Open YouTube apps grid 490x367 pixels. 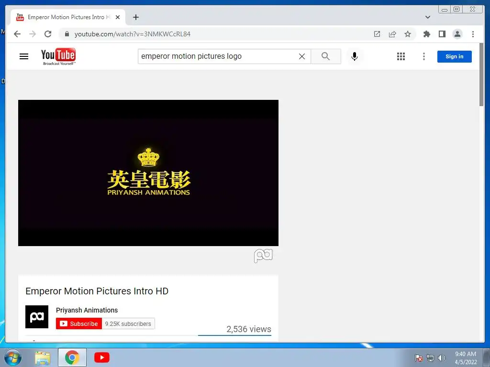tap(401, 56)
